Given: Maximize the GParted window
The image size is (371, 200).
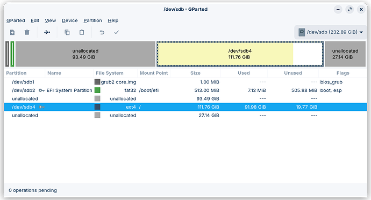Looking at the screenshot, I should point(349,10).
